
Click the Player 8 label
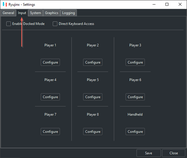[x=93, y=114]
